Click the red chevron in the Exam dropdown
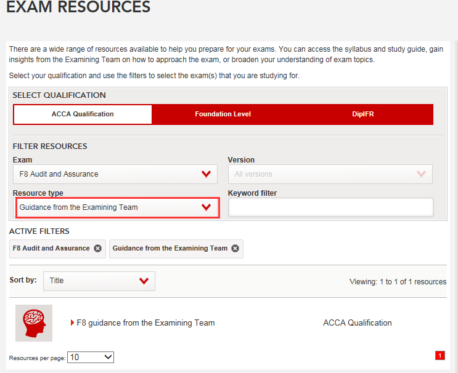The image size is (458, 373). pyautogui.click(x=206, y=174)
